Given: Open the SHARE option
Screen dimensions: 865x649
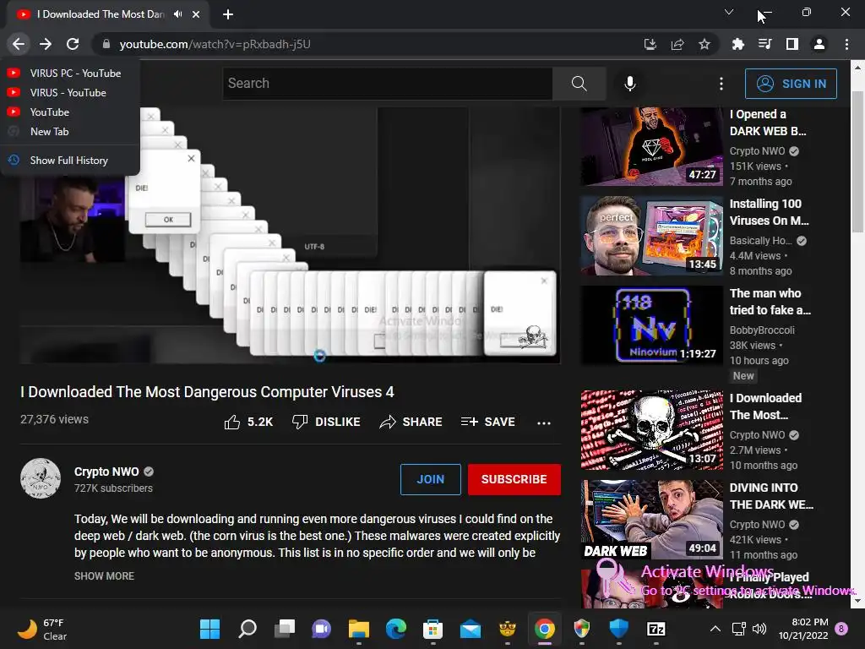Looking at the screenshot, I should pos(411,423).
